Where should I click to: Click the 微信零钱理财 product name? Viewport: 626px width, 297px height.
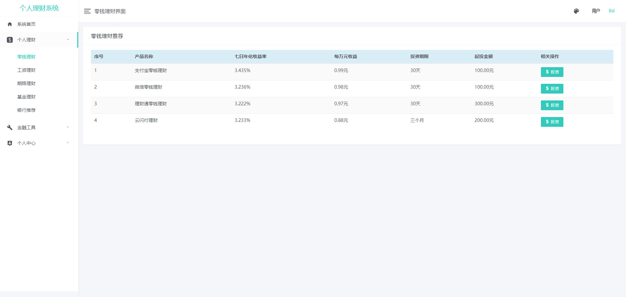tap(148, 87)
